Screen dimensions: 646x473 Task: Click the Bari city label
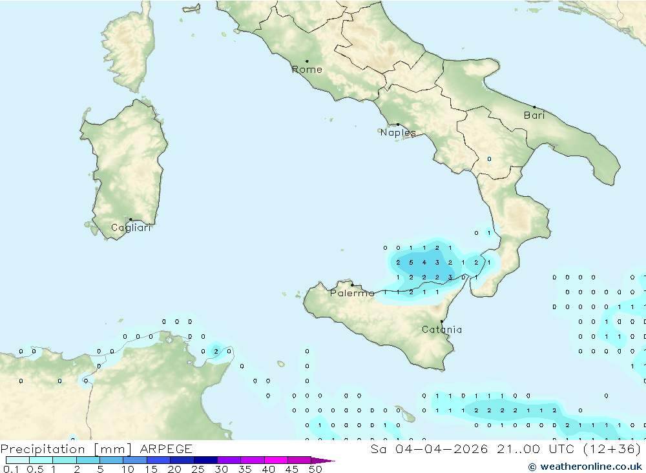[x=534, y=116]
